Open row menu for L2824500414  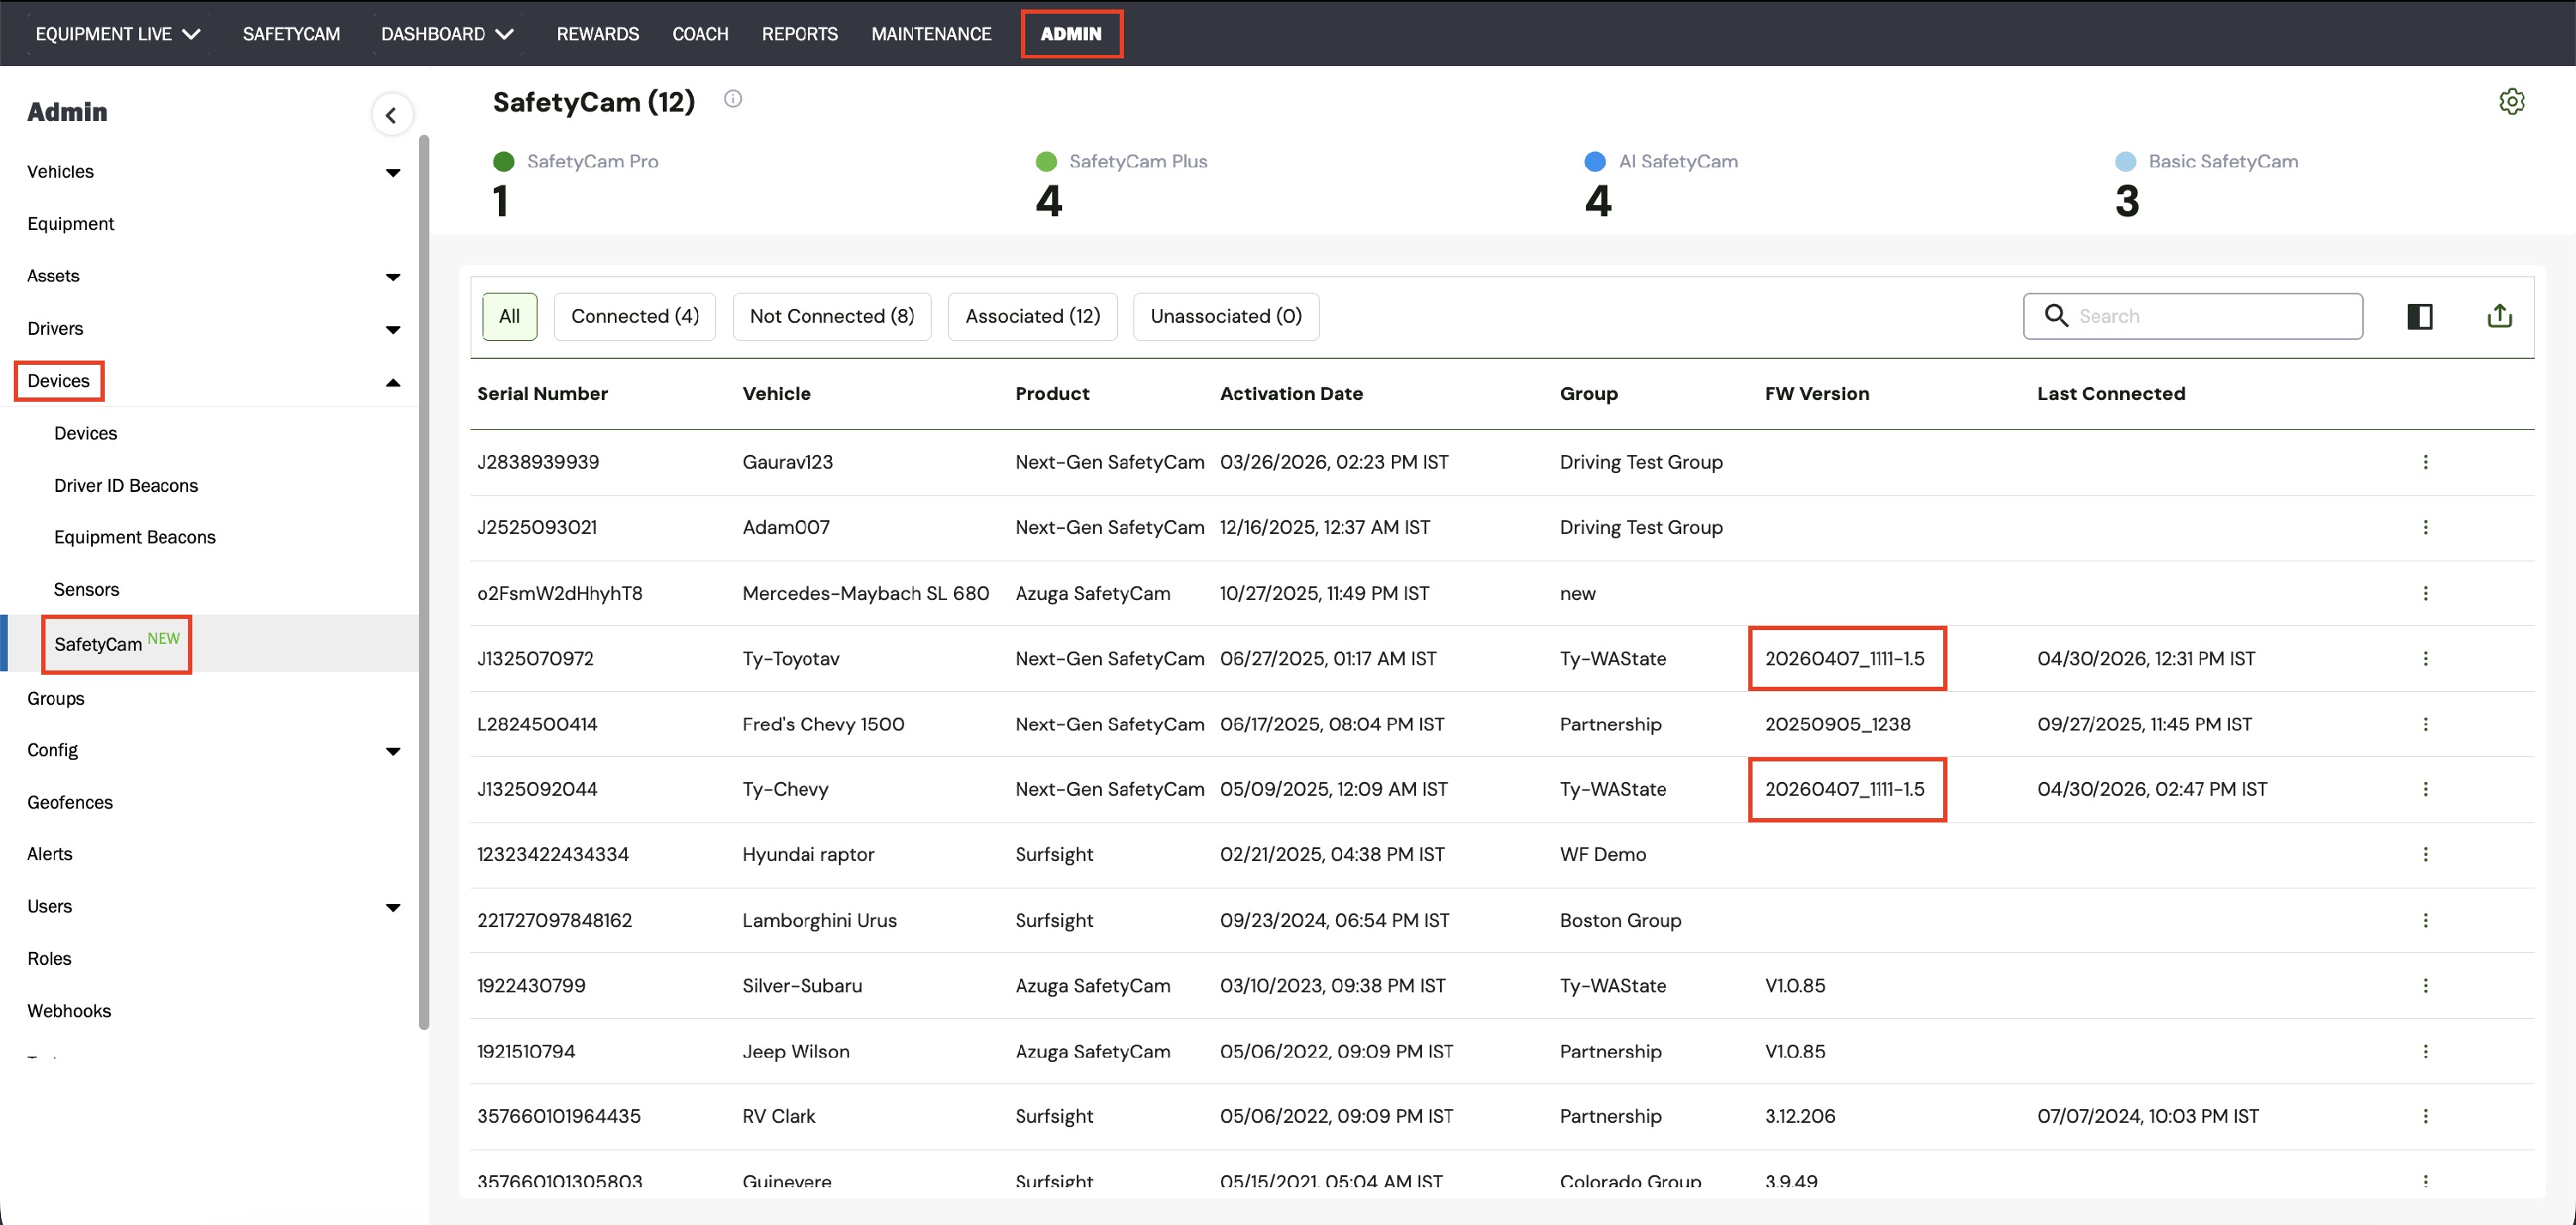pos(2425,724)
